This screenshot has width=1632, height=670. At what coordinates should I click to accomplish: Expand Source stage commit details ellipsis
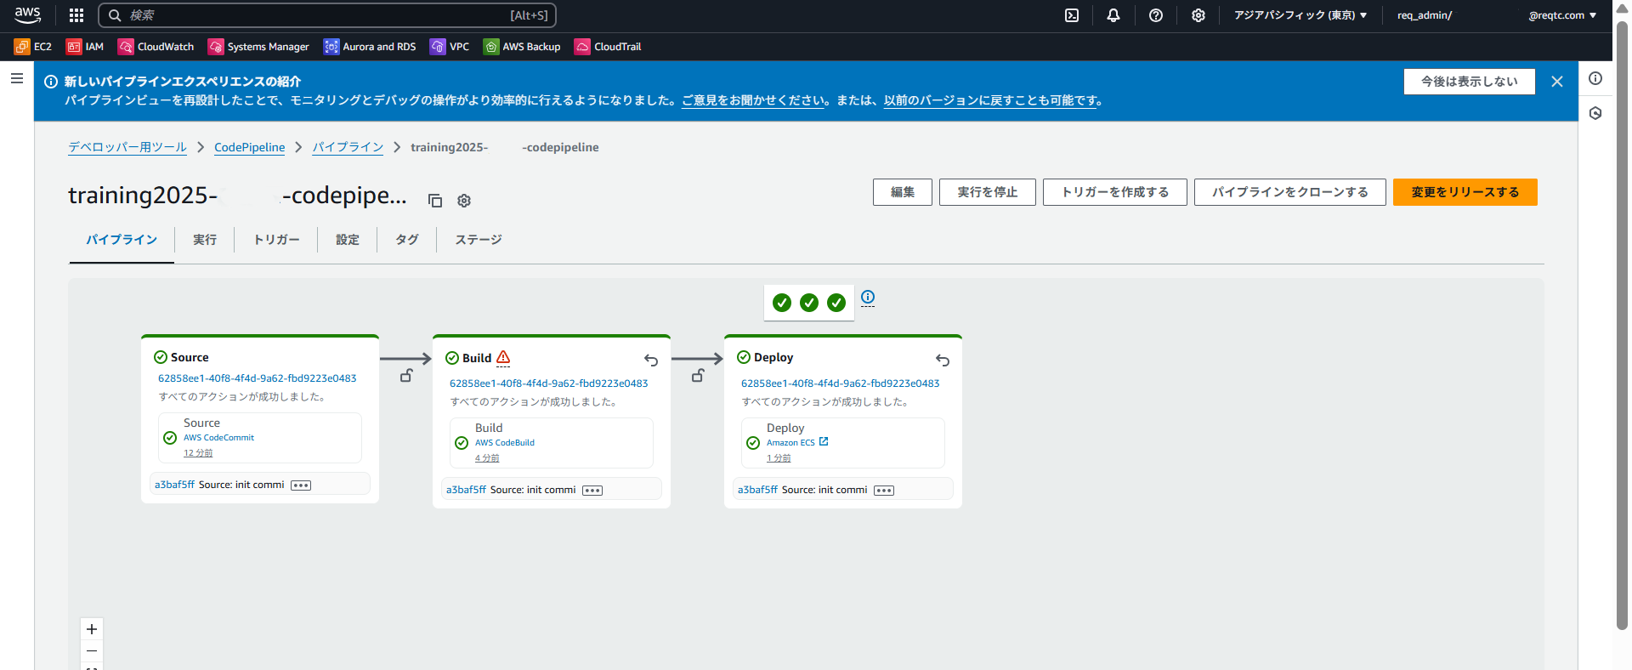pos(301,485)
